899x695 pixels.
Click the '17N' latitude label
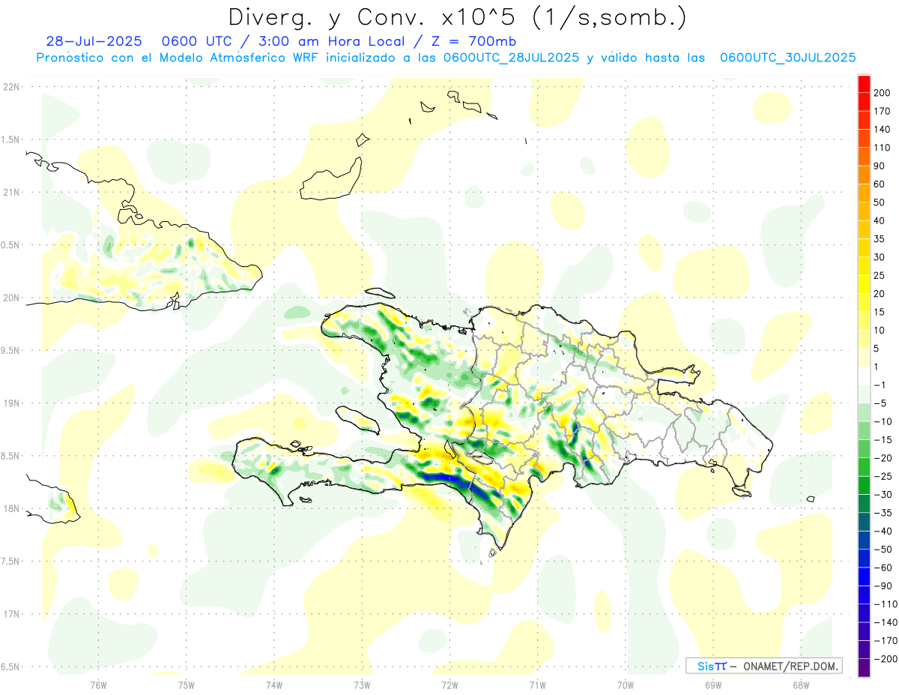pyautogui.click(x=11, y=614)
